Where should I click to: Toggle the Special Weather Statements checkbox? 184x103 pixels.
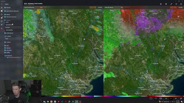(5, 11)
